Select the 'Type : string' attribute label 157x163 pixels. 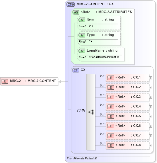(100, 35)
